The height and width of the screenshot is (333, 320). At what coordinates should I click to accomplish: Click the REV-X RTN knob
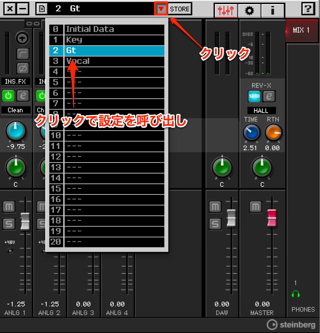pyautogui.click(x=273, y=133)
